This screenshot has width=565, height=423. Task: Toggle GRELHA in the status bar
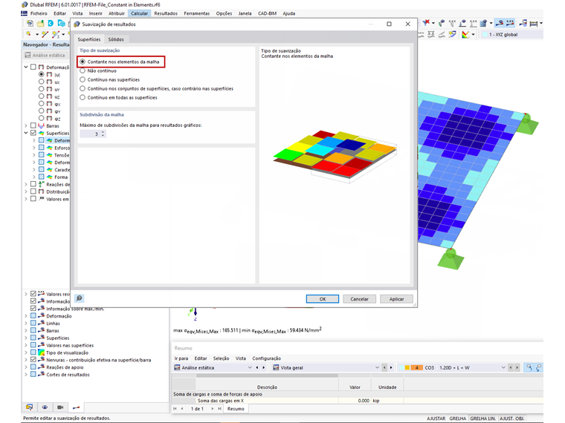click(457, 419)
